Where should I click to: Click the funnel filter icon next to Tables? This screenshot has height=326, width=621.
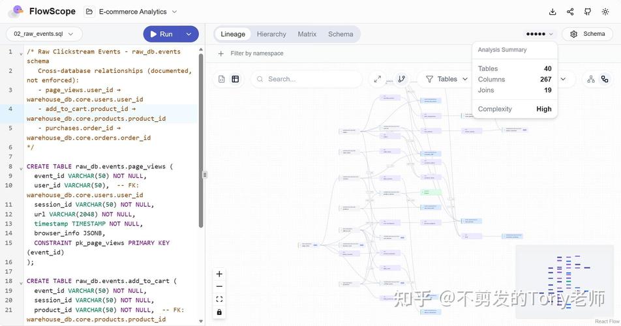[x=429, y=79]
